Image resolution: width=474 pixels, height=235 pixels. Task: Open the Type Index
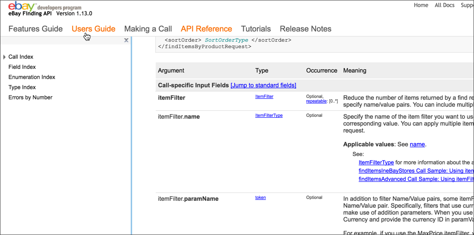(x=22, y=87)
